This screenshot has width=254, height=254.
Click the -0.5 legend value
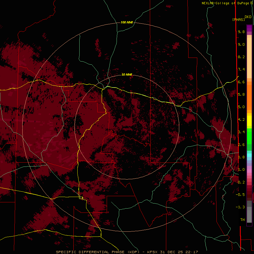tap(240, 195)
